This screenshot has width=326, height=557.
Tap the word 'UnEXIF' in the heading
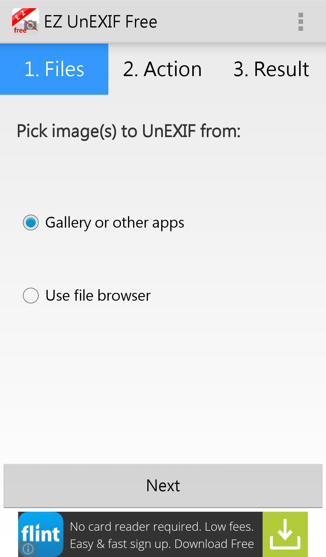tap(169, 131)
